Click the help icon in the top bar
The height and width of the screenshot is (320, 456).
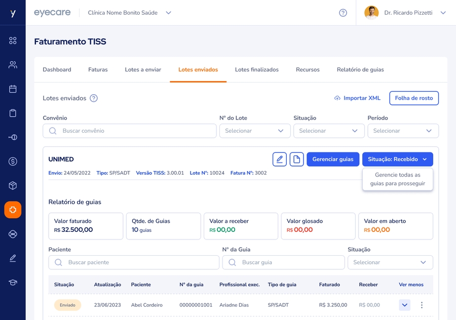(x=343, y=13)
